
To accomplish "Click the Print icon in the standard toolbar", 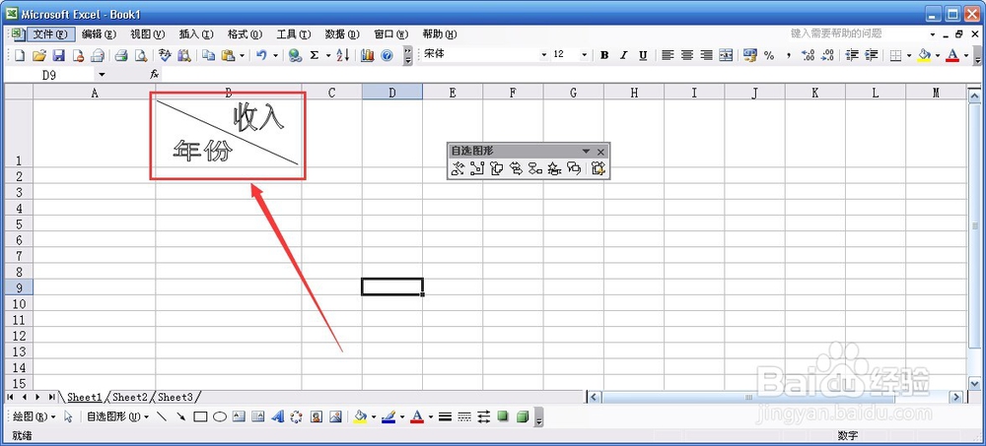I will click(121, 55).
